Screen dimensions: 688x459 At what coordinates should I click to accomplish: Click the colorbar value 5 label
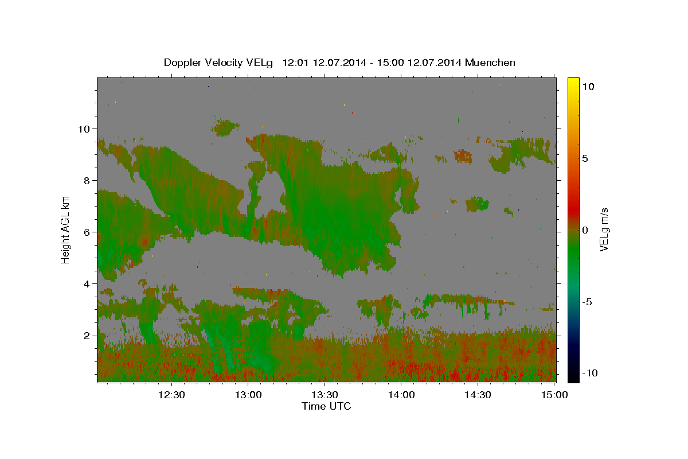pyautogui.click(x=585, y=158)
